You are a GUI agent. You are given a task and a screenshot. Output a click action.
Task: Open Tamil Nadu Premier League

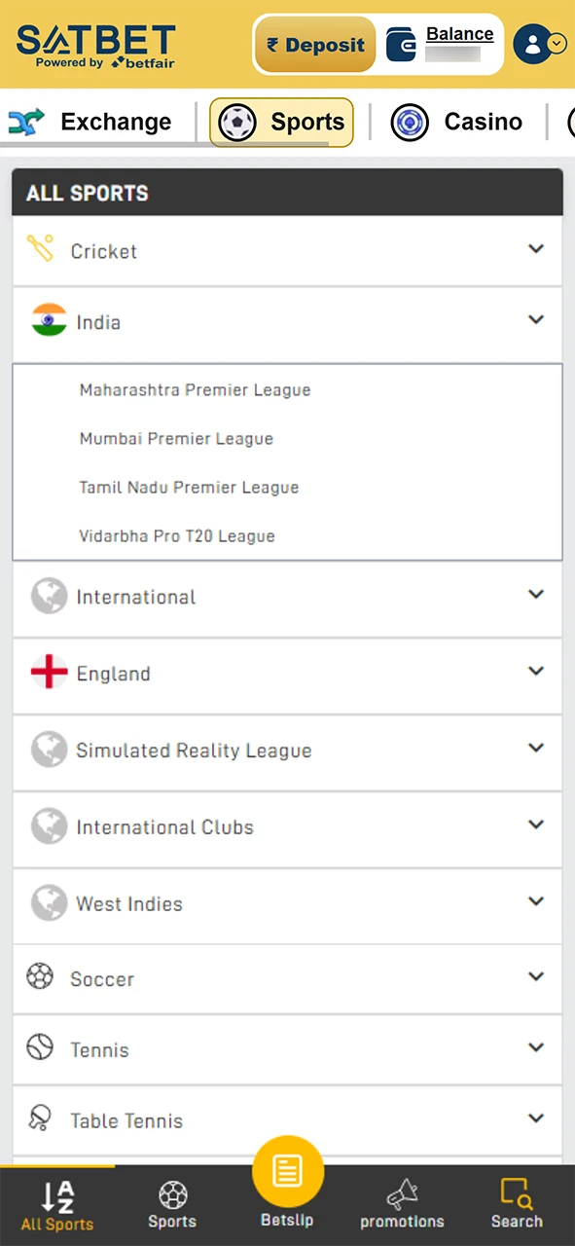[189, 487]
